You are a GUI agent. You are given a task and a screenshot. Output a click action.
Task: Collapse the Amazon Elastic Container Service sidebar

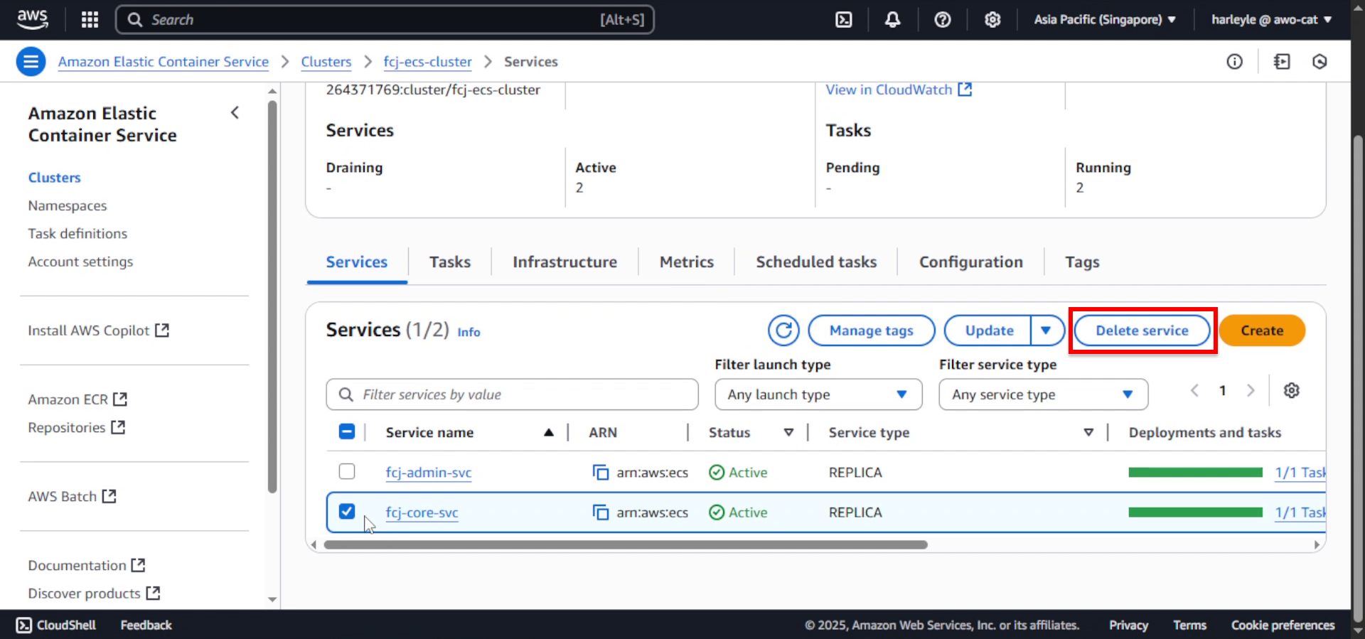pyautogui.click(x=235, y=113)
